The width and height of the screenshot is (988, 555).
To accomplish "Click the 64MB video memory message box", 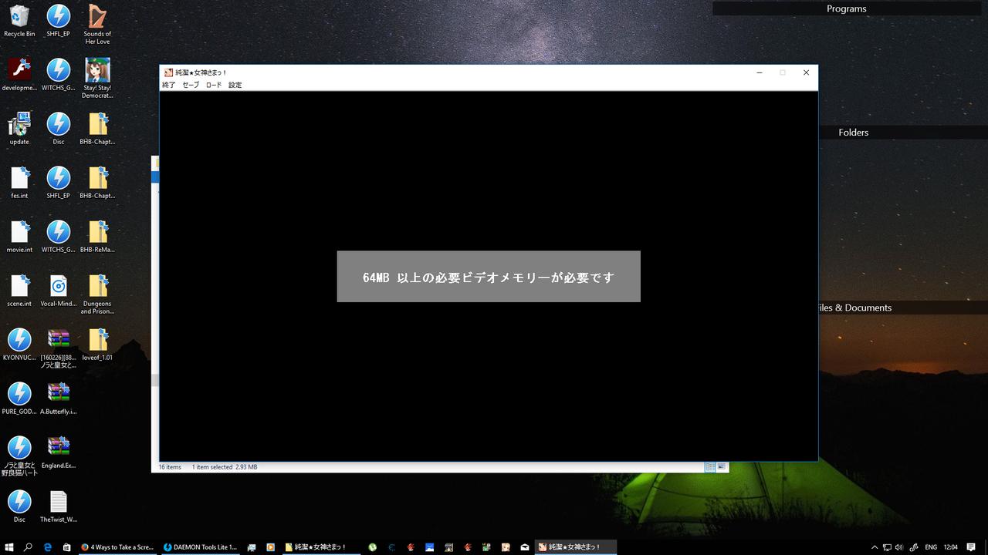I will pos(488,277).
